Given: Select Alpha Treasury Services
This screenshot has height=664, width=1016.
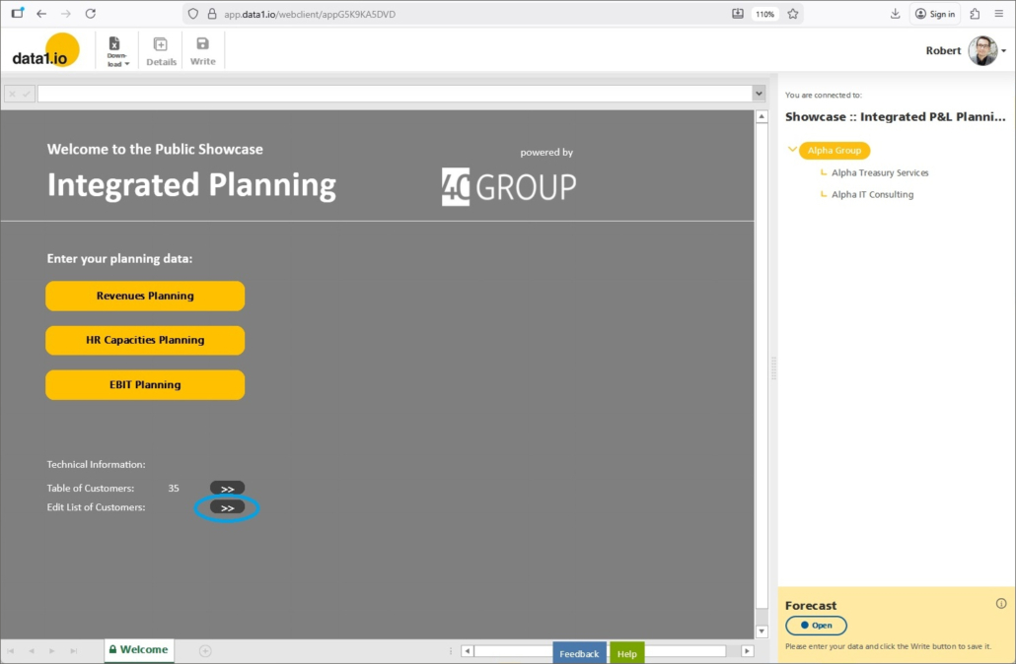Looking at the screenshot, I should pos(880,172).
